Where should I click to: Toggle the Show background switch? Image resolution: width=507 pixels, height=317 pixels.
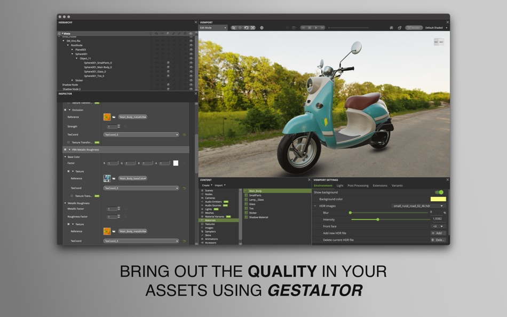coord(439,193)
